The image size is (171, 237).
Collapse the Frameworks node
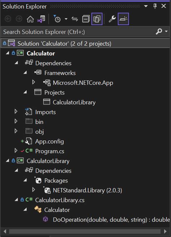(x=25, y=73)
